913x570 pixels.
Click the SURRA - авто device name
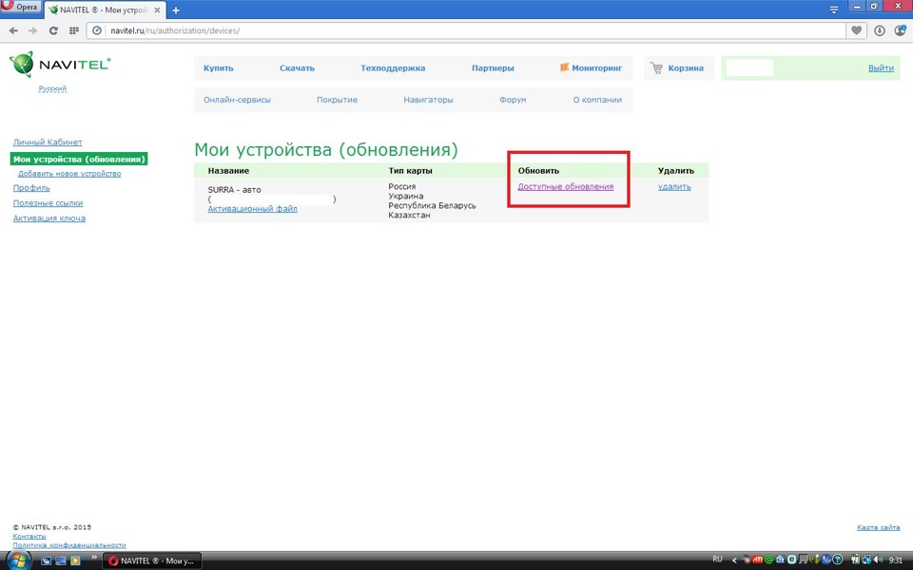[234, 190]
